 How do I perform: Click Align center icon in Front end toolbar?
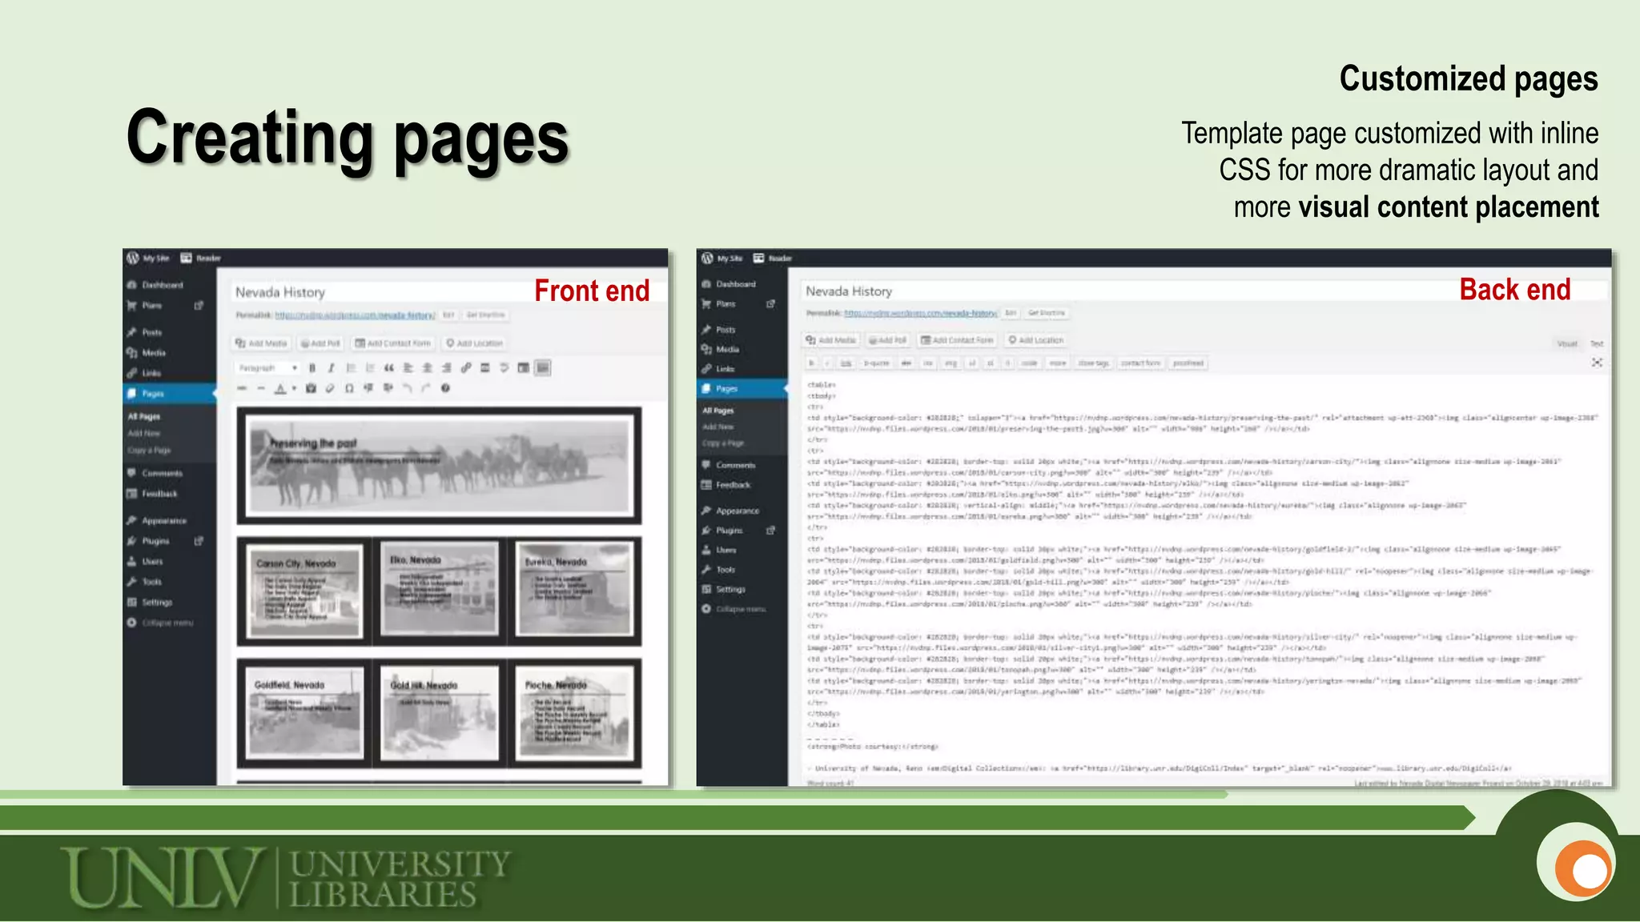point(427,368)
